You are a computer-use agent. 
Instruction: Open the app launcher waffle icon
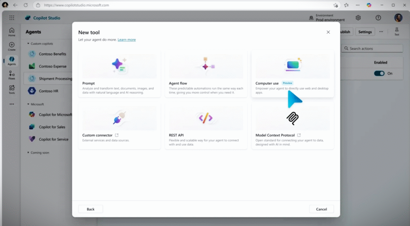click(x=12, y=18)
